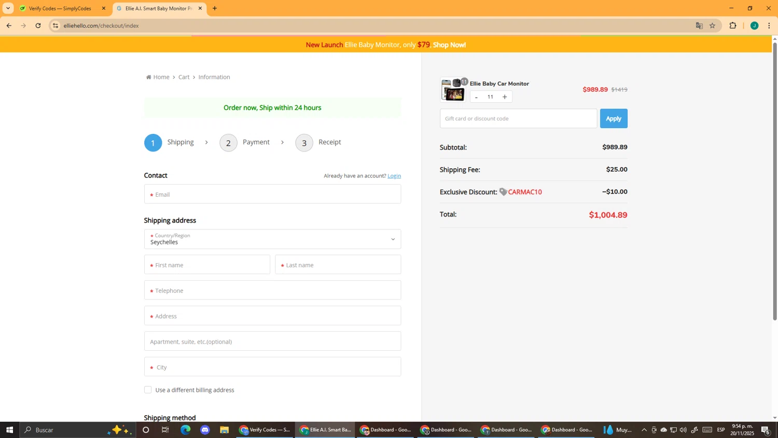The height and width of the screenshot is (438, 778).
Task: Go back to the previous page
Action: click(9, 25)
